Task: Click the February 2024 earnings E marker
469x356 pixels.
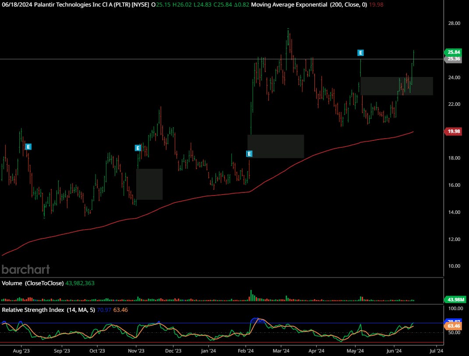Action: 249,154
